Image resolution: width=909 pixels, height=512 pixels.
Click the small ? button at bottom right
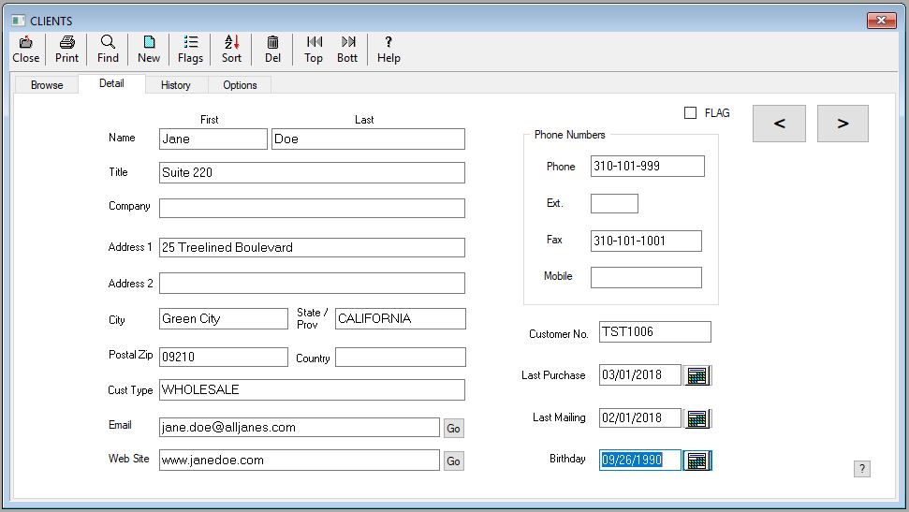tap(862, 469)
